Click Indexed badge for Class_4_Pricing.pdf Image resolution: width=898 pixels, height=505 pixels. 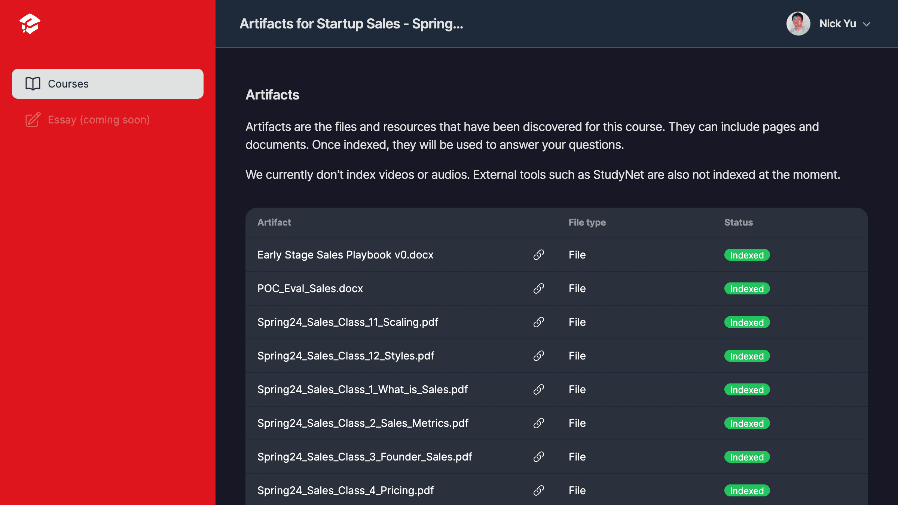747,491
